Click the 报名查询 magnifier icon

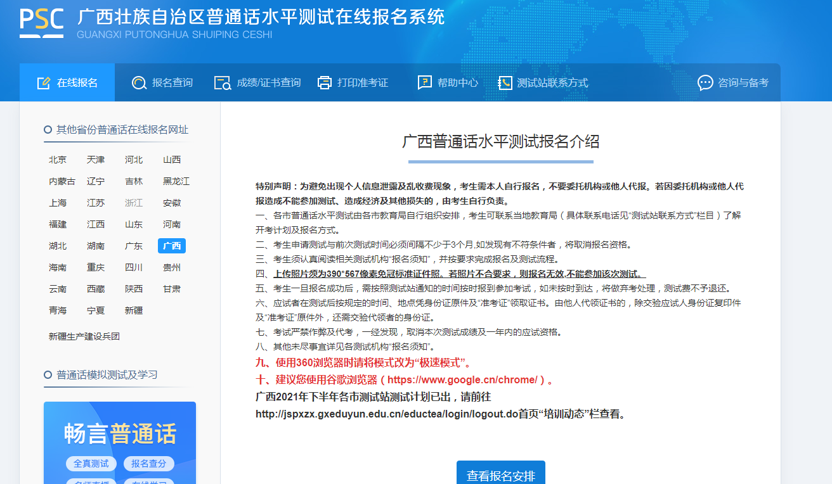click(139, 83)
